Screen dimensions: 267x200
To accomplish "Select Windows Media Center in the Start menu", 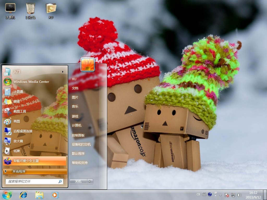I will [31, 82].
